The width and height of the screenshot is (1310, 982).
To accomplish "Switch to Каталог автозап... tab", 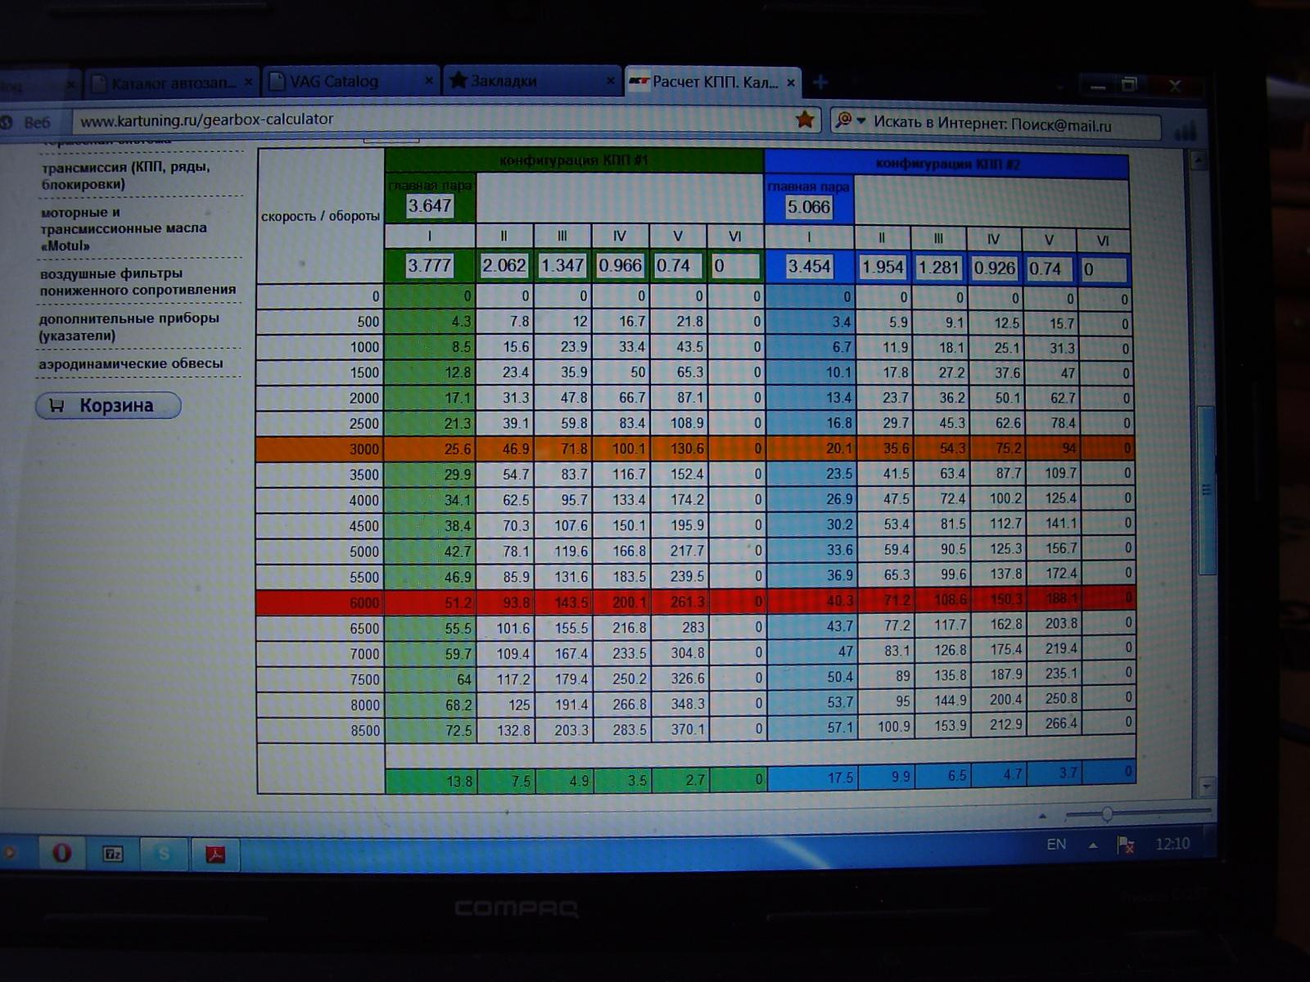I will 172,83.
